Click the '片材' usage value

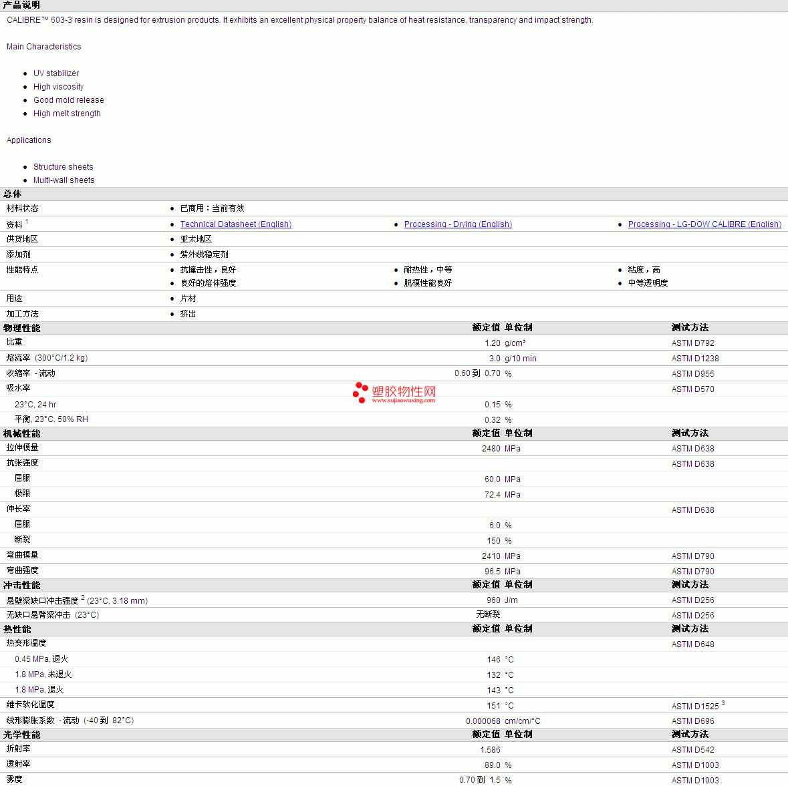pos(188,299)
